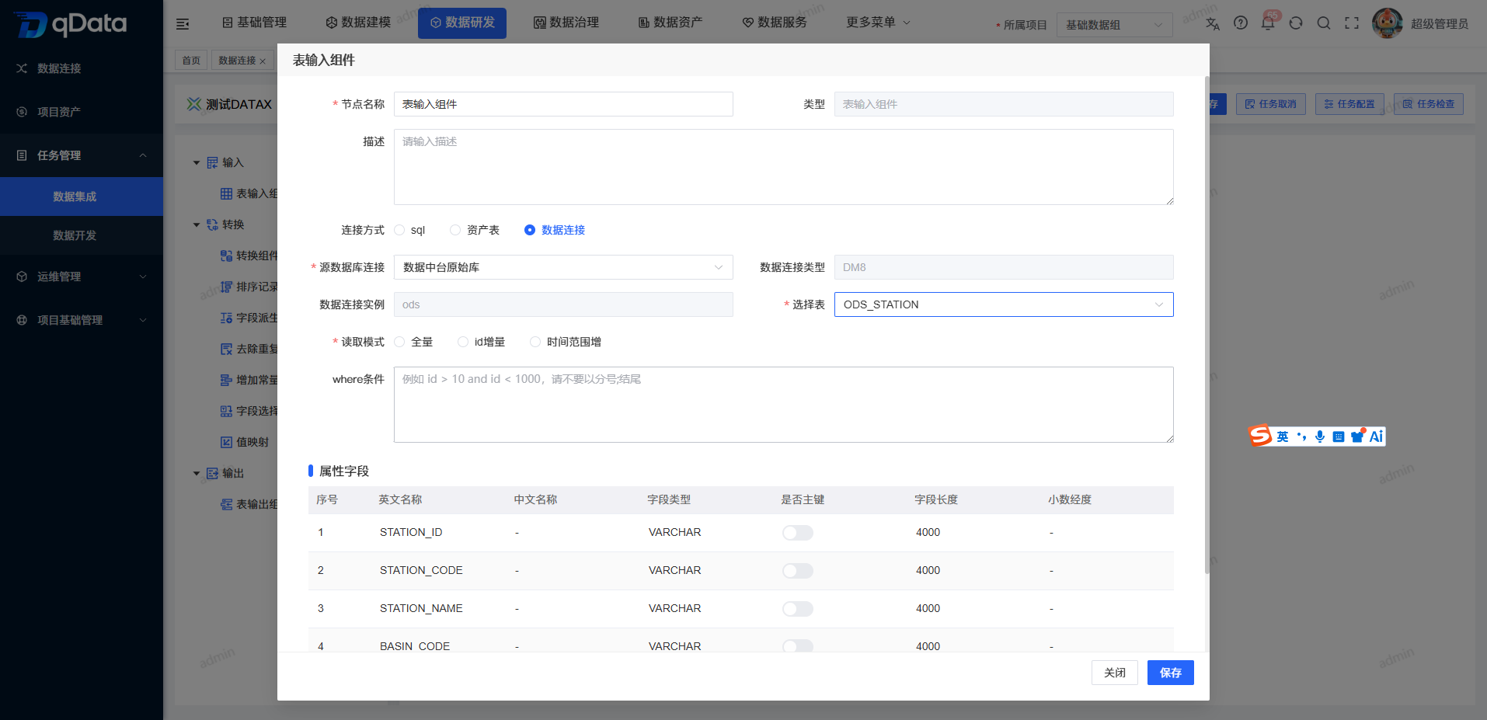Click the 字段派生 component icon
This screenshot has width=1487, height=720.
pos(226,318)
